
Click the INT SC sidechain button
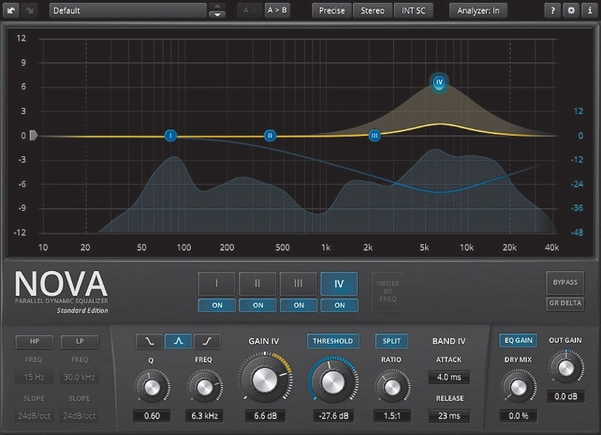[x=413, y=11]
